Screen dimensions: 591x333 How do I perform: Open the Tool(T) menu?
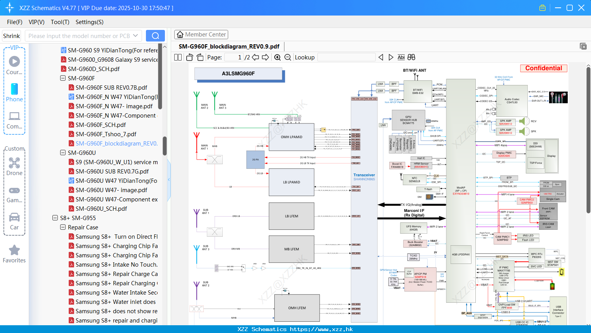(x=60, y=22)
